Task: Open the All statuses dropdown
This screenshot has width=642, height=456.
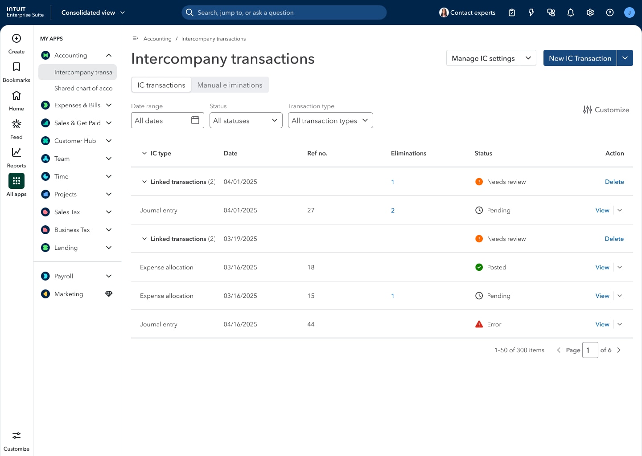Action: (x=246, y=120)
